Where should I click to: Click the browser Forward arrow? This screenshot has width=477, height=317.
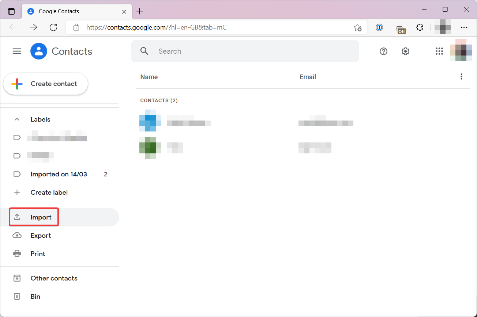click(33, 27)
